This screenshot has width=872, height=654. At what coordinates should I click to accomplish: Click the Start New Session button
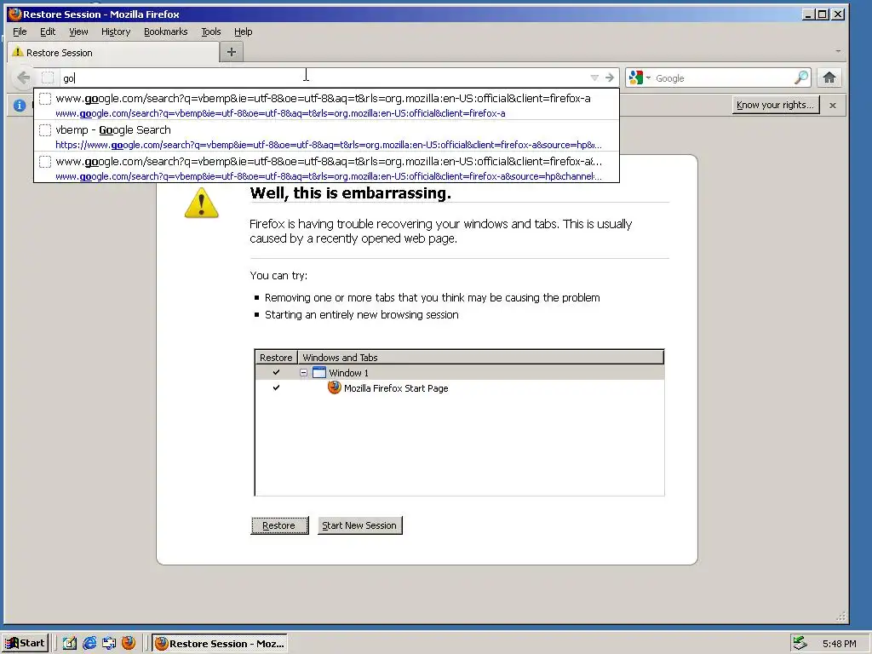pyautogui.click(x=360, y=525)
